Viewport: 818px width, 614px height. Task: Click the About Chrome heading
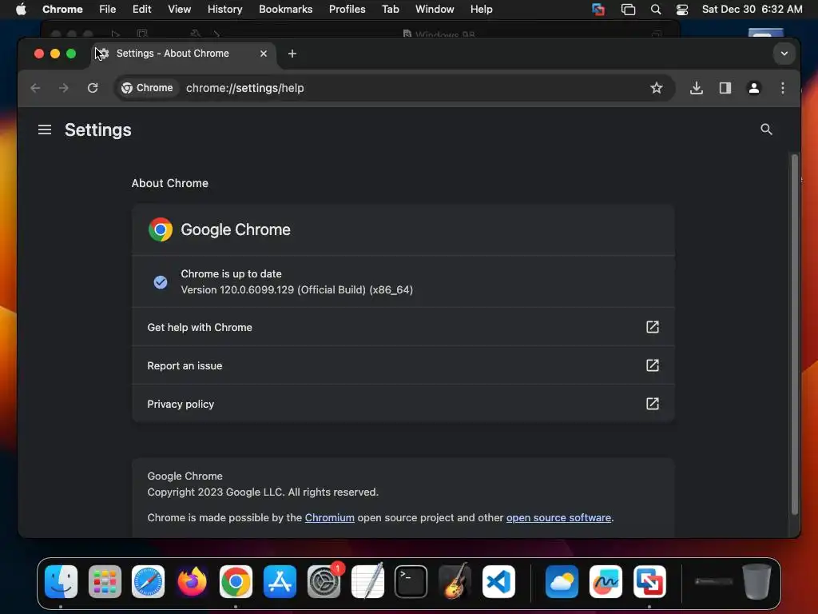point(169,183)
